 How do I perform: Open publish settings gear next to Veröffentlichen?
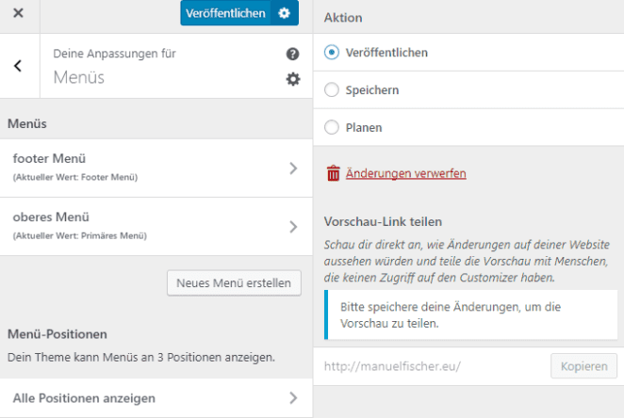[x=285, y=13]
